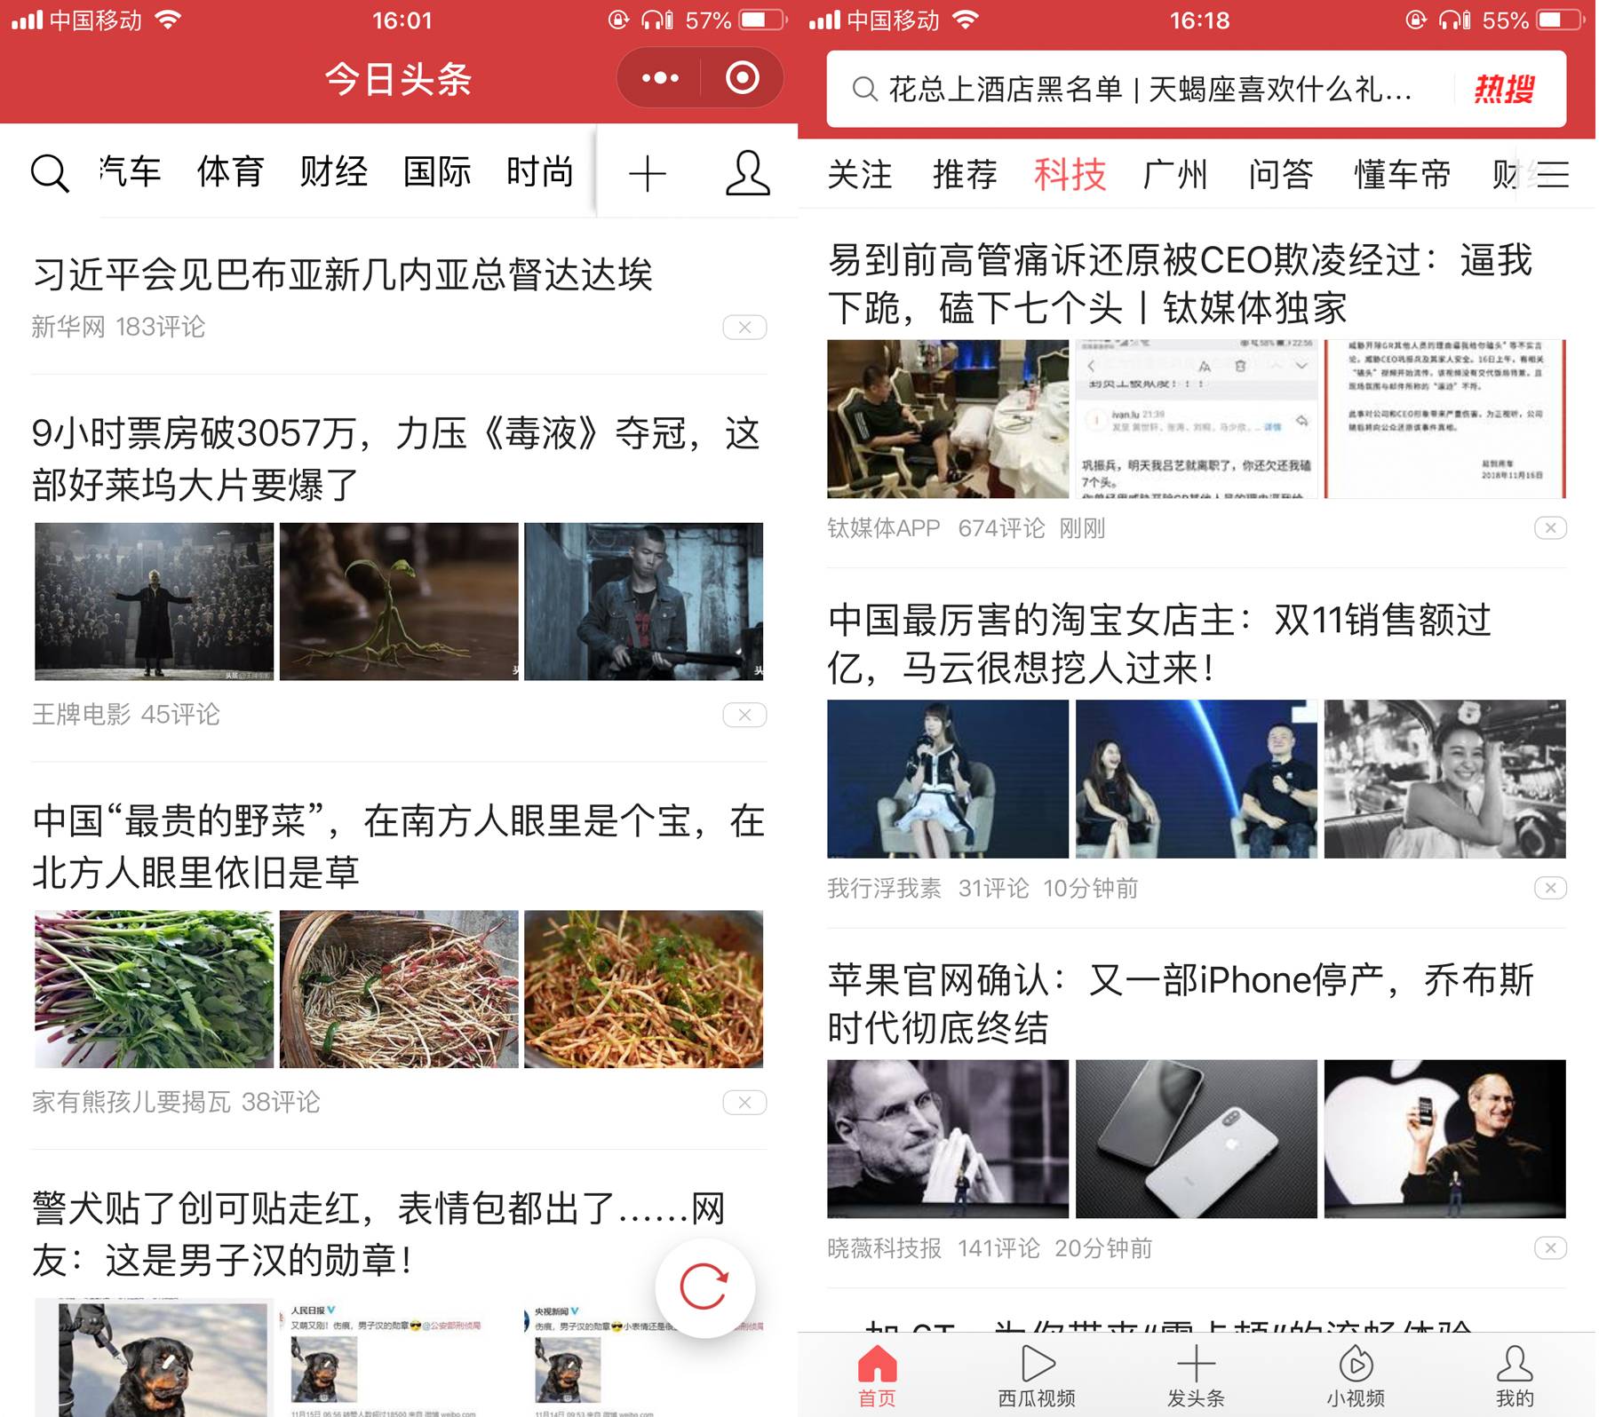The width and height of the screenshot is (1599, 1417).
Task: Tap 发头条 plus to post
Action: [1196, 1375]
